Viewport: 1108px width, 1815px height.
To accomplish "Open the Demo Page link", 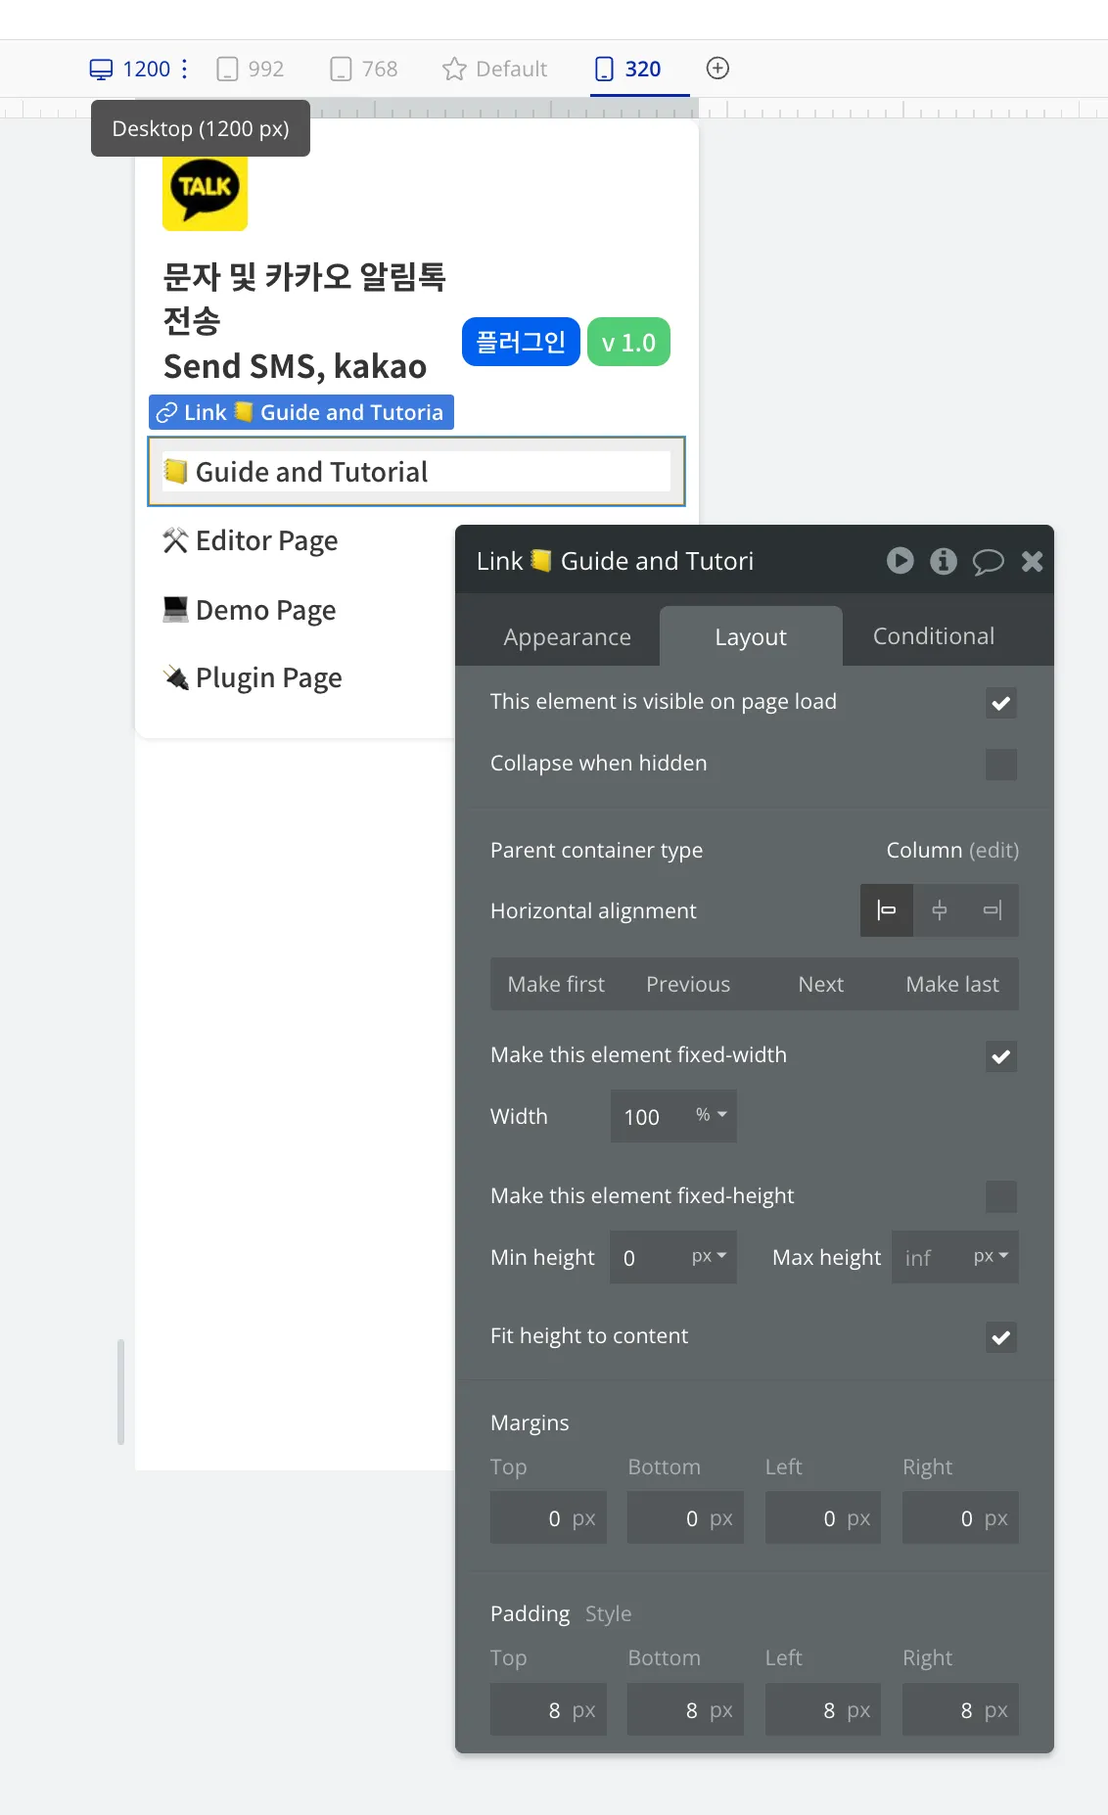I will pos(250,610).
